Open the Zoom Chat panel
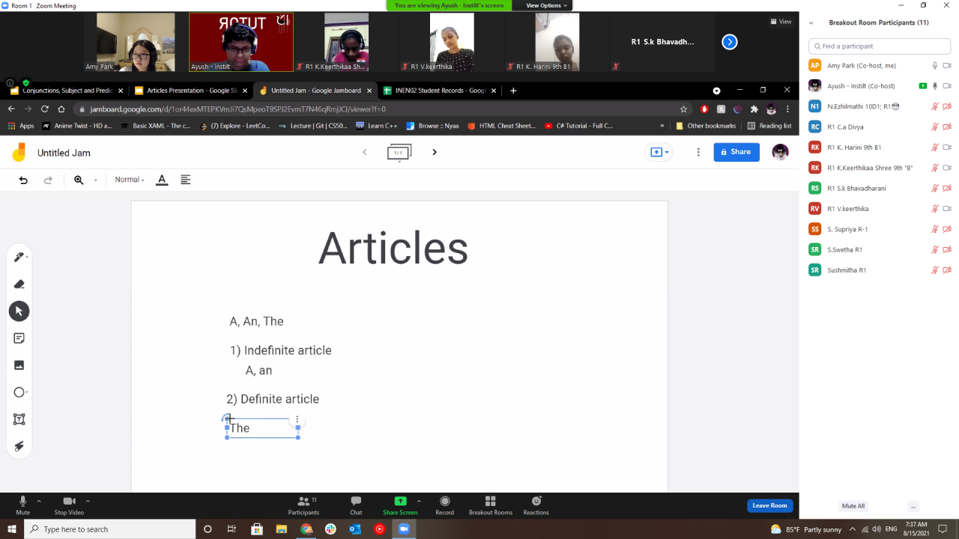 tap(356, 505)
